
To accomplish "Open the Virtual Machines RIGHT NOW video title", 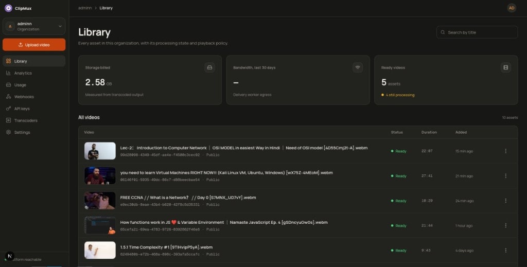I will click(x=226, y=173).
